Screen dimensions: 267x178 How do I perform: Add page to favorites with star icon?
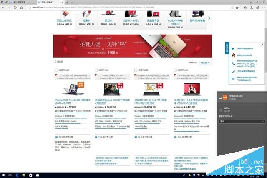(237, 8)
